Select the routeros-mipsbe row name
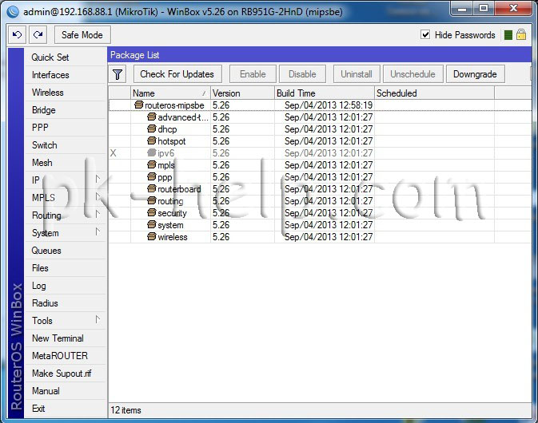The height and width of the screenshot is (423, 538). (174, 105)
